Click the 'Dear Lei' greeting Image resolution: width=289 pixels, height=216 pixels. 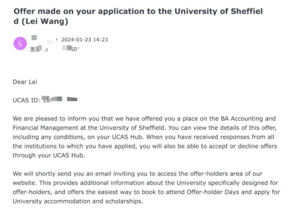coord(25,82)
